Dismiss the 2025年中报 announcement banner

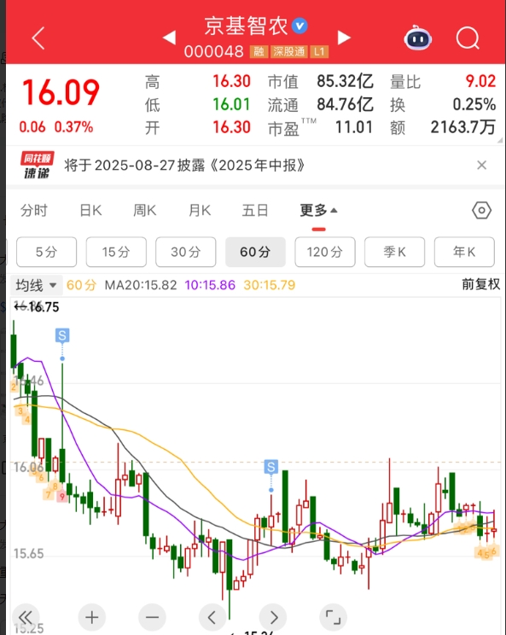tap(482, 165)
